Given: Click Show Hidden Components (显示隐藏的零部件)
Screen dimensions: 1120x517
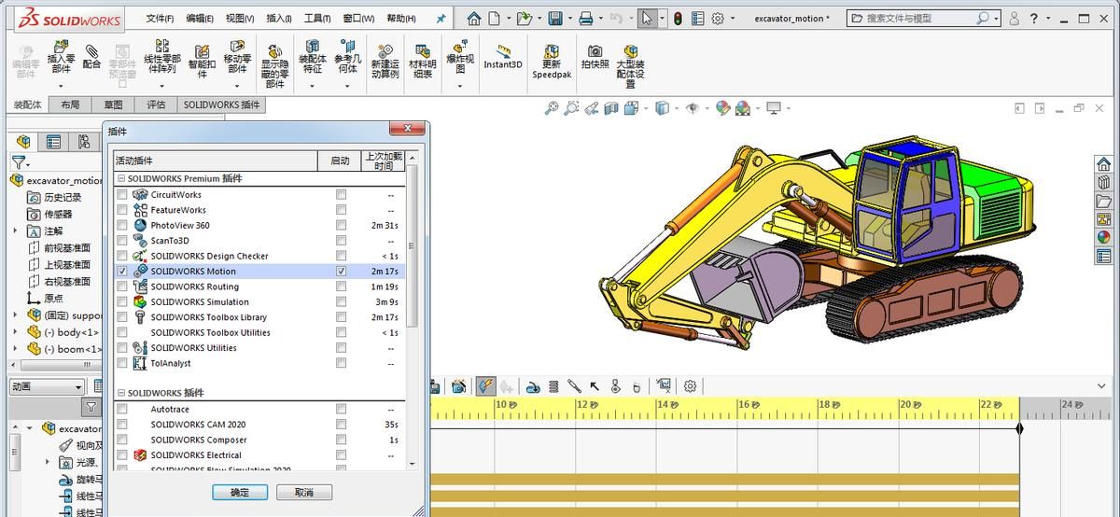Looking at the screenshot, I should (x=274, y=65).
